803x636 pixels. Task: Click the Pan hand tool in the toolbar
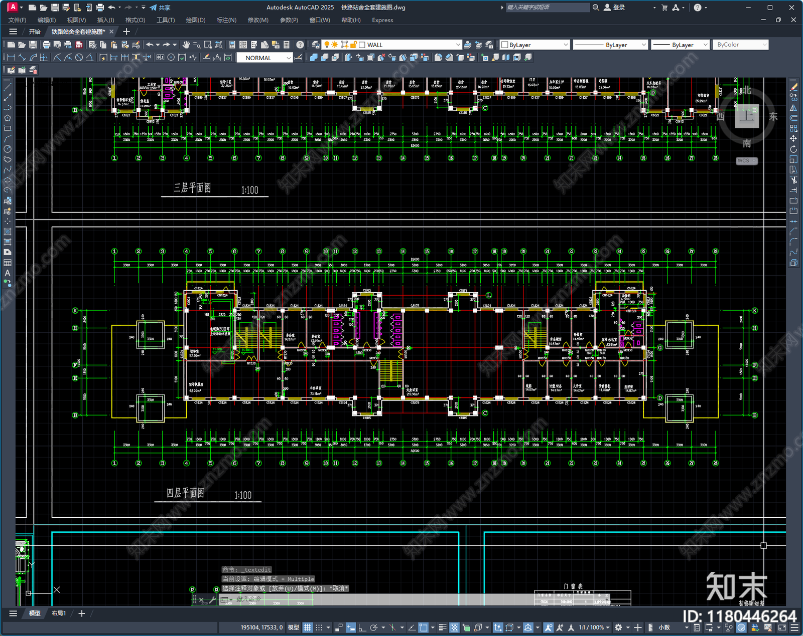[186, 45]
